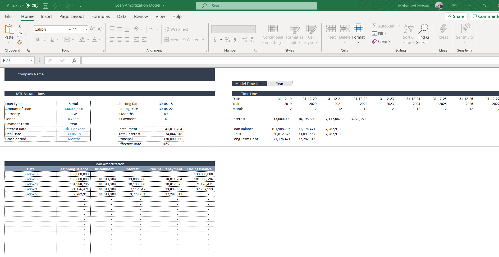
Task: Click the Percent Style icon
Action: (227, 40)
